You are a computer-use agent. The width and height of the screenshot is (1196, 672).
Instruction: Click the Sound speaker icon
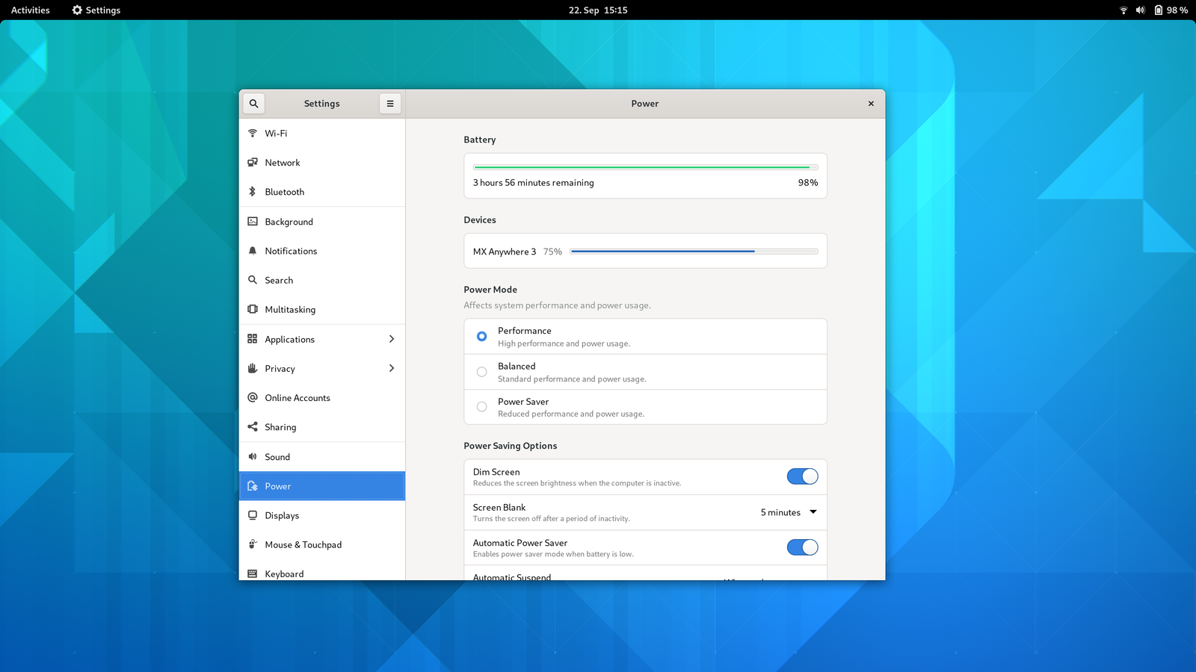pos(253,456)
